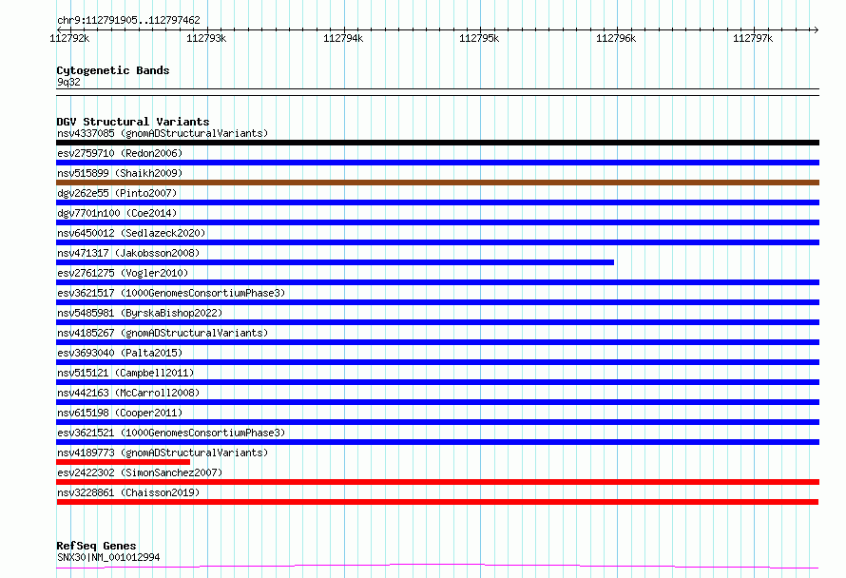Select the brown nsv515899 Shaikh2009 bar
The image size is (846, 578).
point(437,183)
